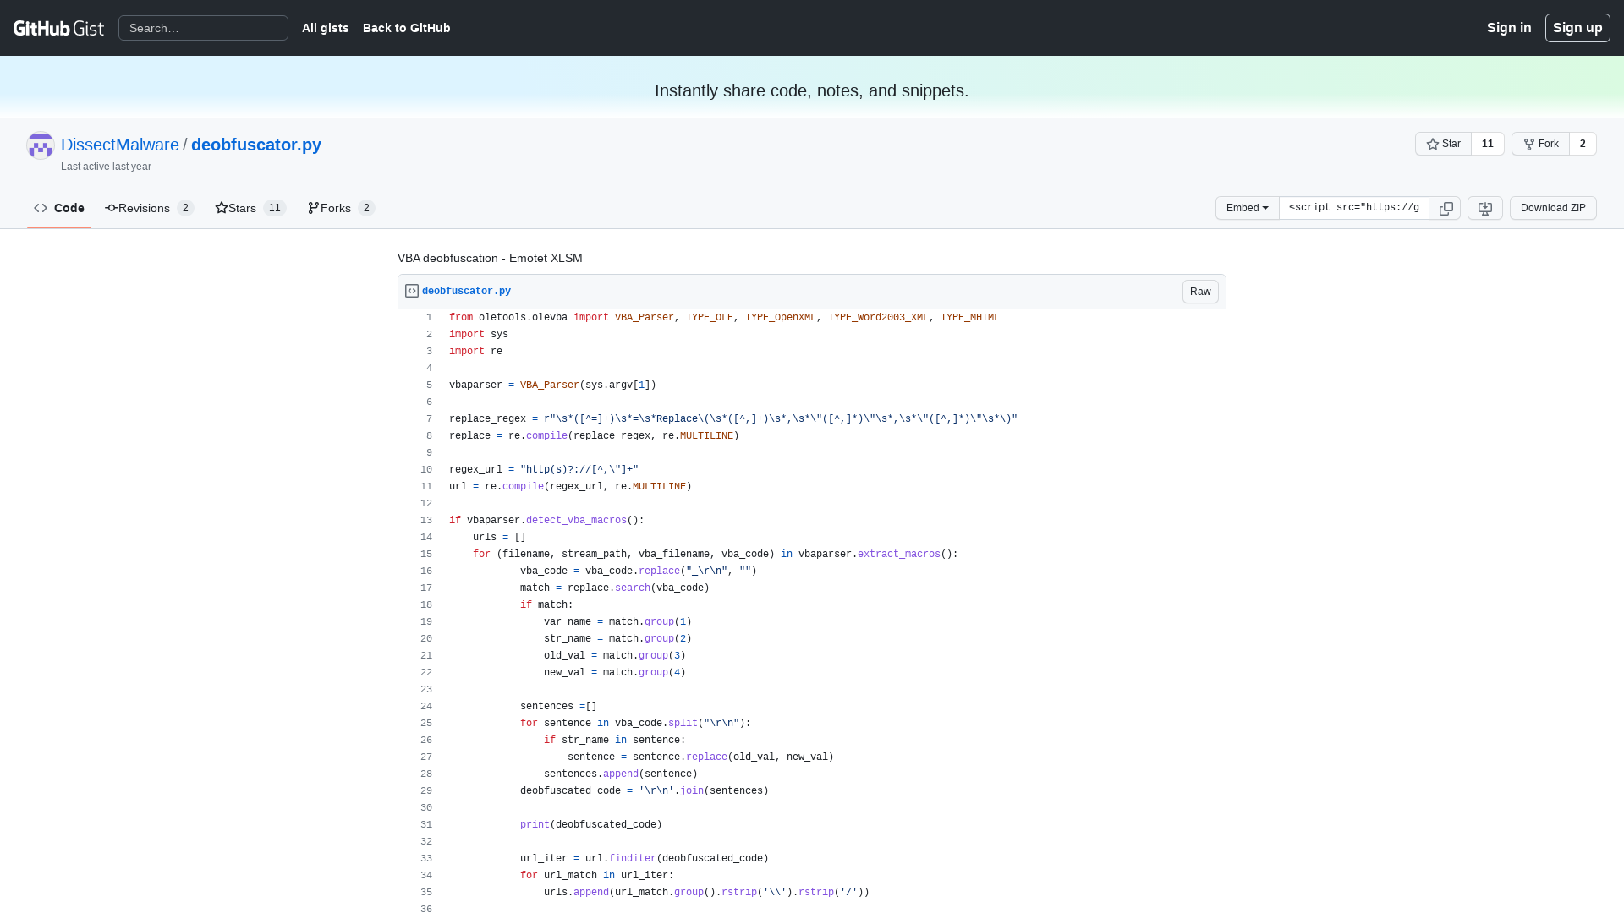Screen dimensions: 1624x913
Task: Click the 'import sys' code line
Action: [x=479, y=335]
